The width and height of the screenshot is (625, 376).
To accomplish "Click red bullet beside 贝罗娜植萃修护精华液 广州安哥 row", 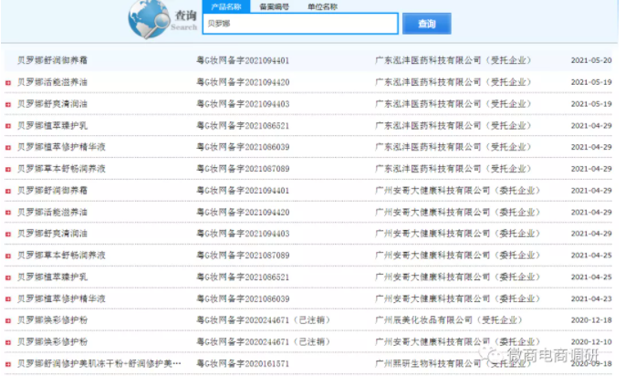I will [x=8, y=299].
